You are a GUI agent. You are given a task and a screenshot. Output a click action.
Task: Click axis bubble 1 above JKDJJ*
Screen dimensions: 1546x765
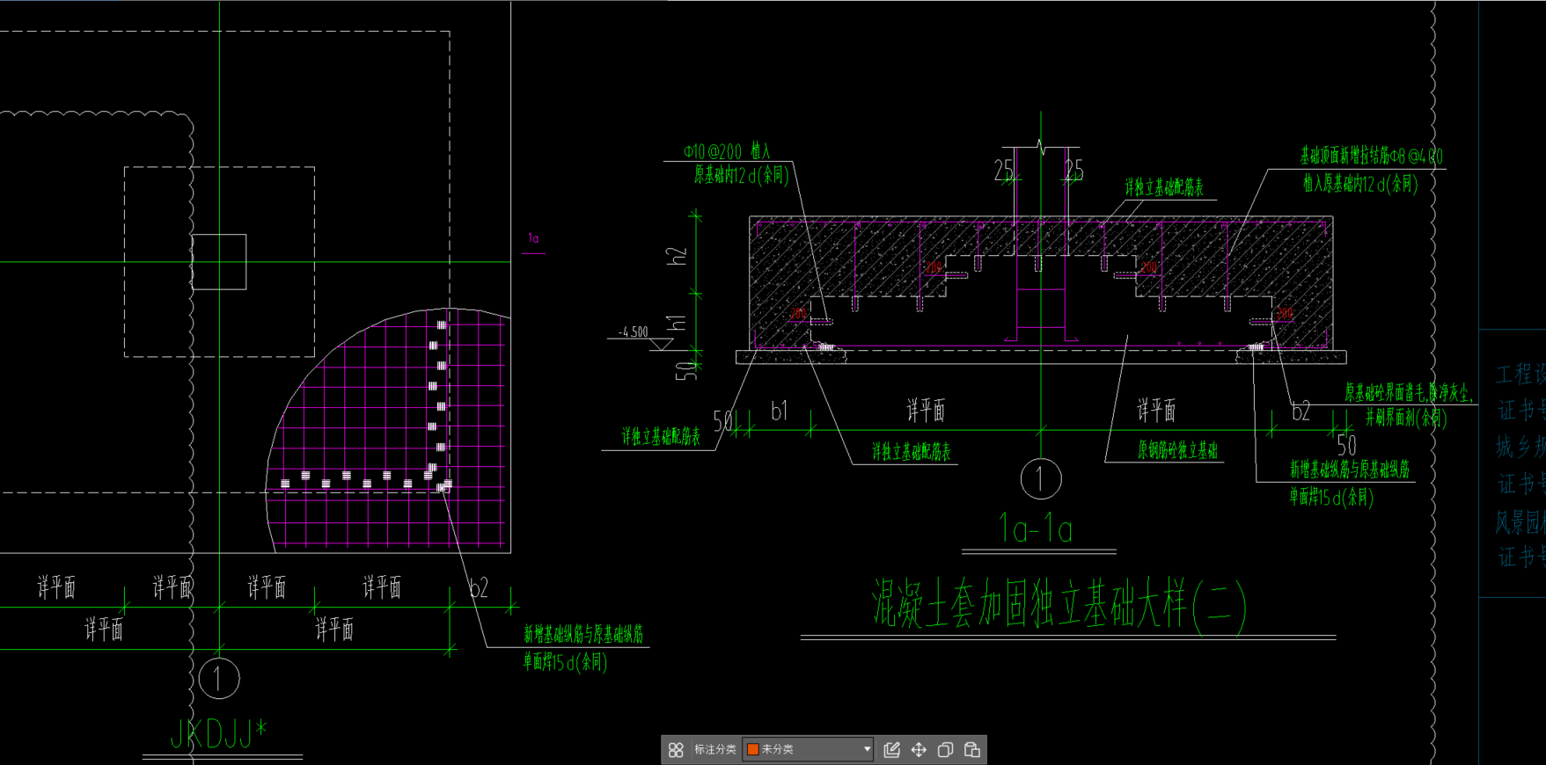[x=219, y=679]
